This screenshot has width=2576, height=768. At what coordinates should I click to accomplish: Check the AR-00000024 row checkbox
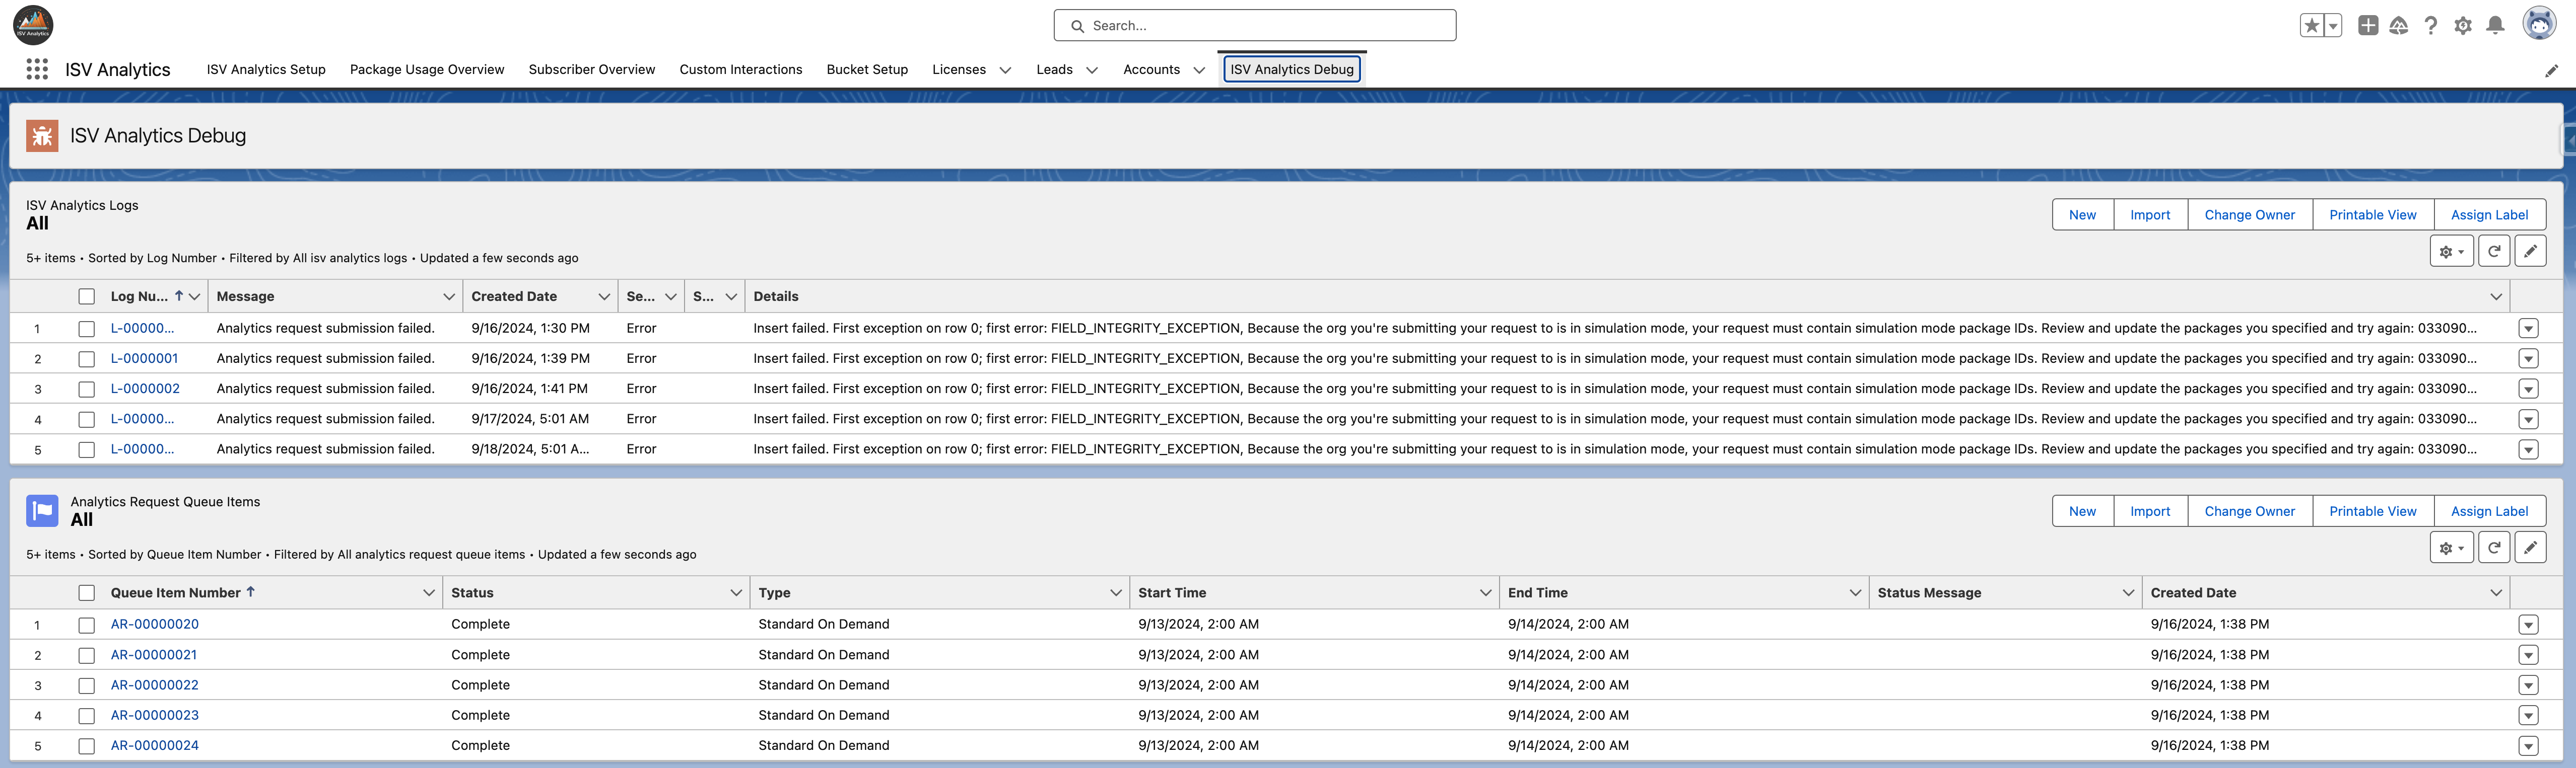point(87,746)
